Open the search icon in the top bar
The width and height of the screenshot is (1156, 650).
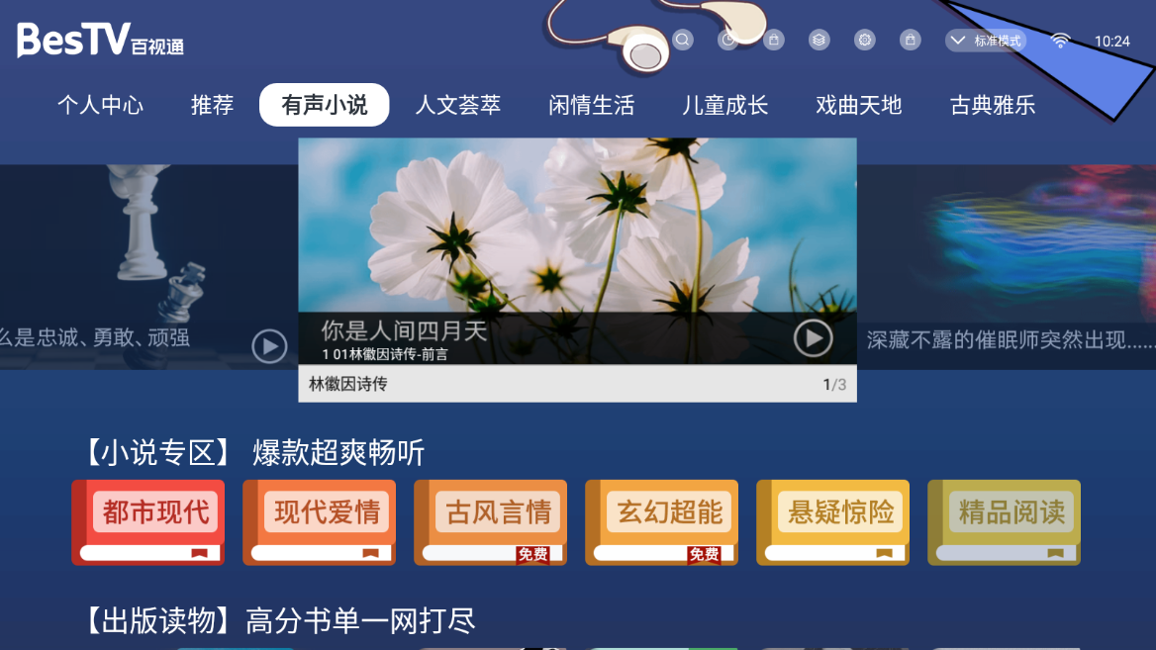pos(683,40)
